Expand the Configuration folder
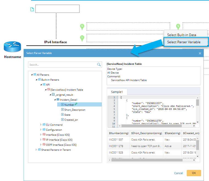Image resolution: width=209 pixels, height=181 pixels. pyautogui.click(x=41, y=130)
